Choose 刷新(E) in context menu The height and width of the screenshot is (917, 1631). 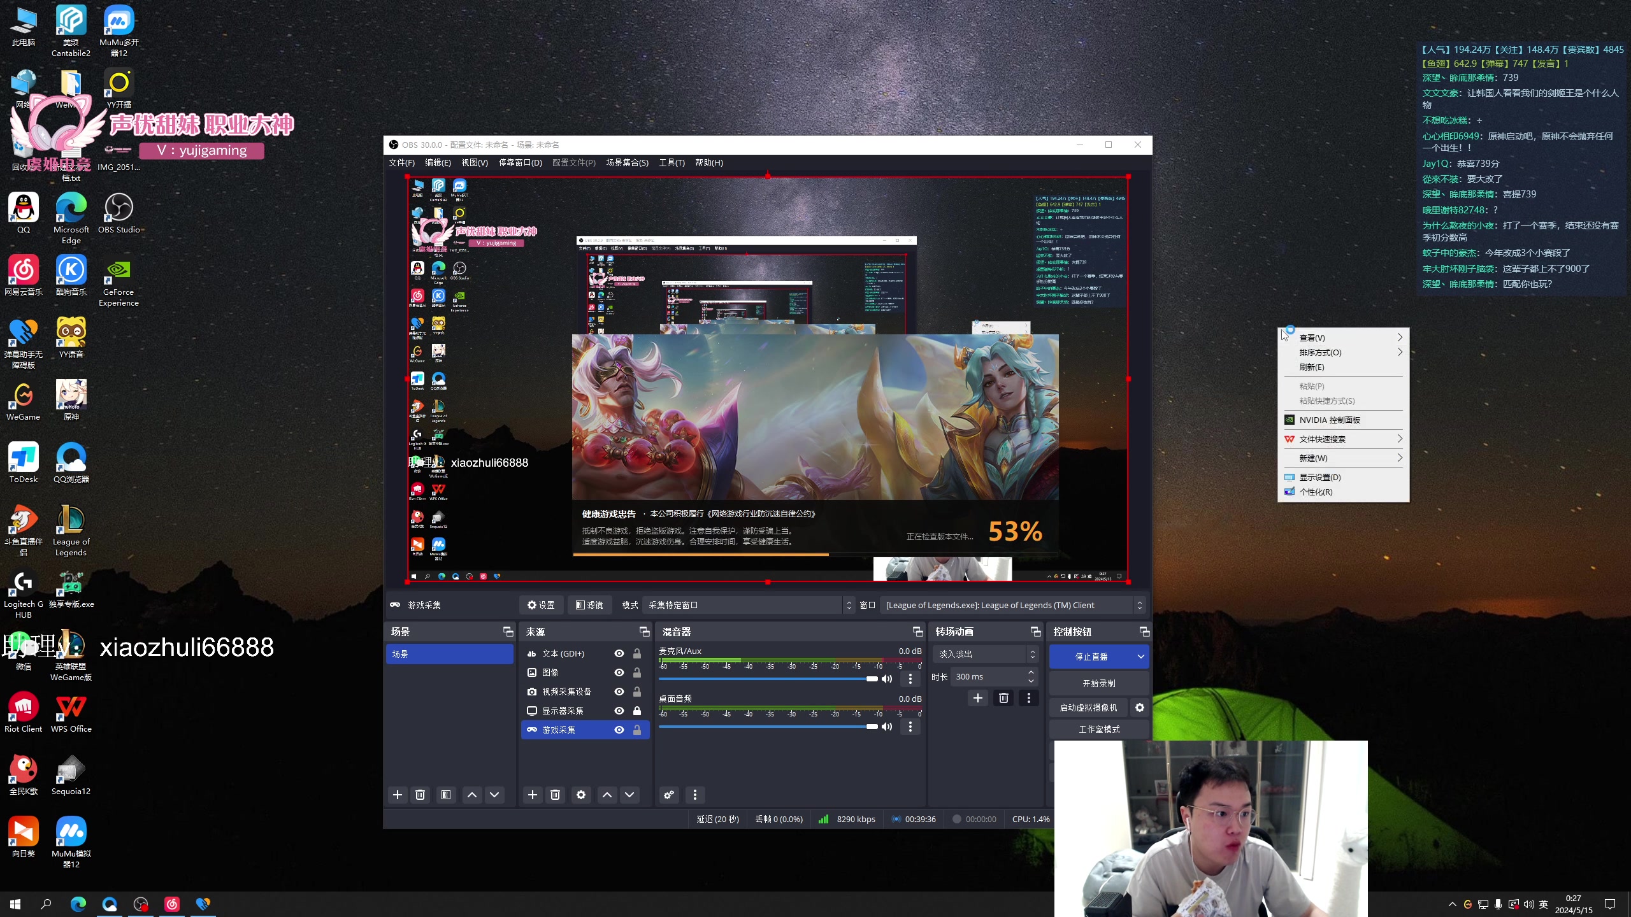[x=1343, y=367]
